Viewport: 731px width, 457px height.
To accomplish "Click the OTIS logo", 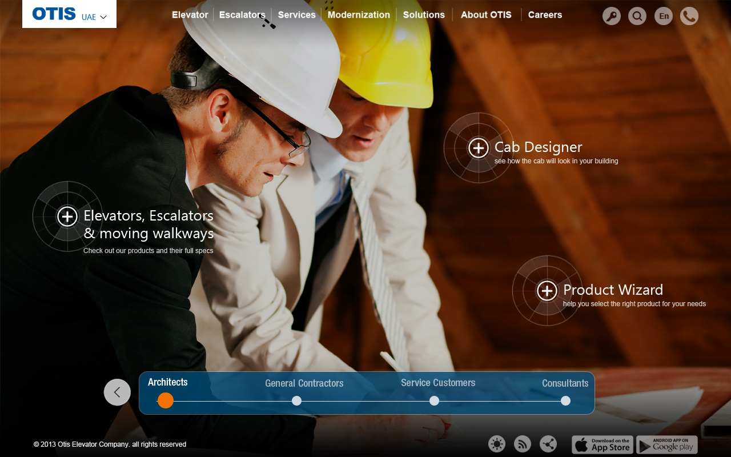I will 54,14.
